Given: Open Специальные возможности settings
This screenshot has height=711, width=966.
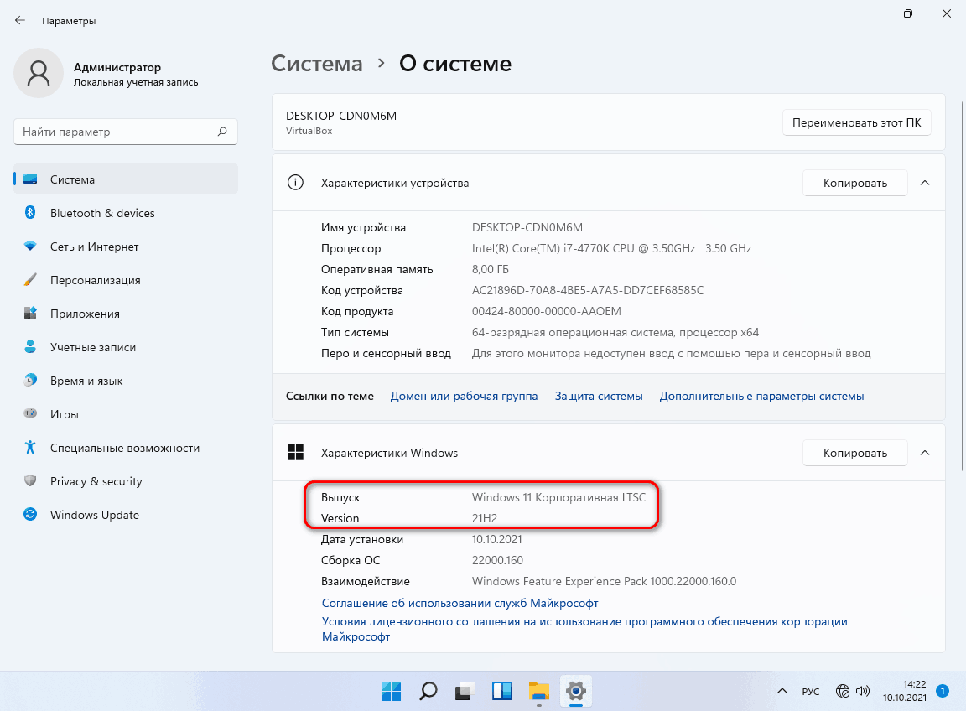Looking at the screenshot, I should pyautogui.click(x=124, y=448).
